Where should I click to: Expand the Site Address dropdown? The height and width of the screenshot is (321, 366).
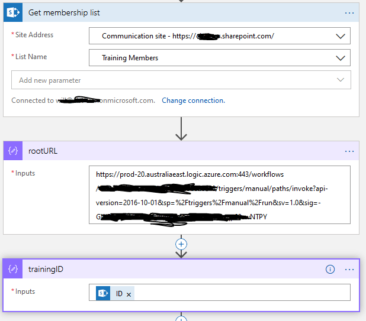pyautogui.click(x=340, y=36)
